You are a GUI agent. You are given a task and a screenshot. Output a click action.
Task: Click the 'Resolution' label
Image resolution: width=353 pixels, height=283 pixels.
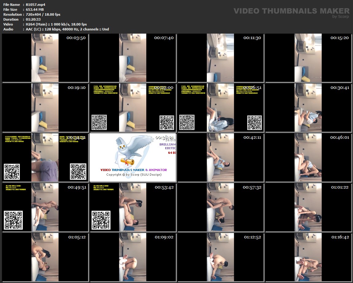[12, 14]
